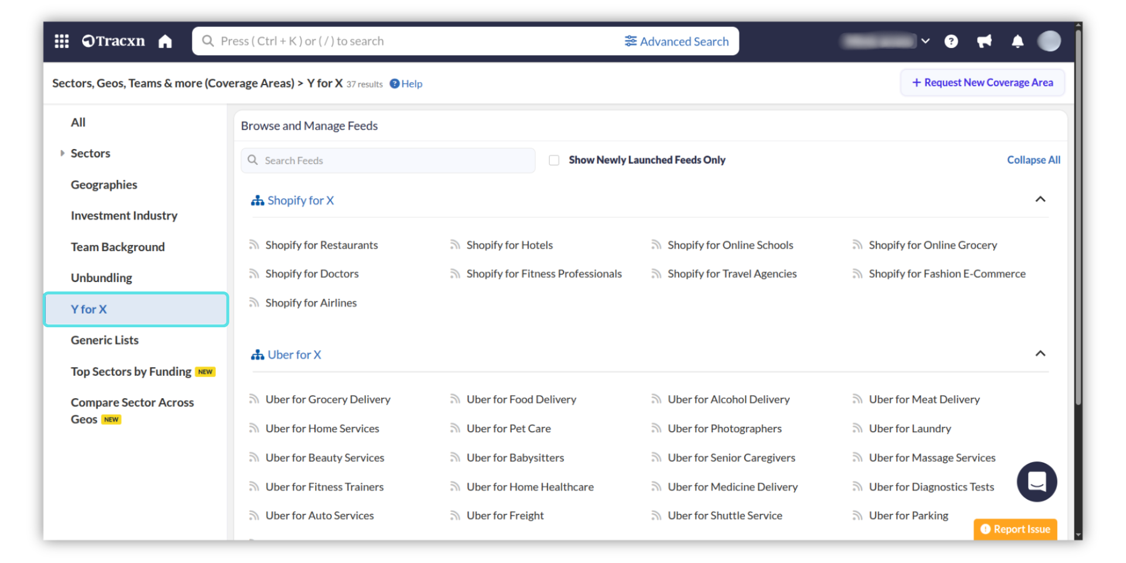Select Unbundling in the sidebar
Viewport: 1126px width, 563px height.
click(101, 278)
